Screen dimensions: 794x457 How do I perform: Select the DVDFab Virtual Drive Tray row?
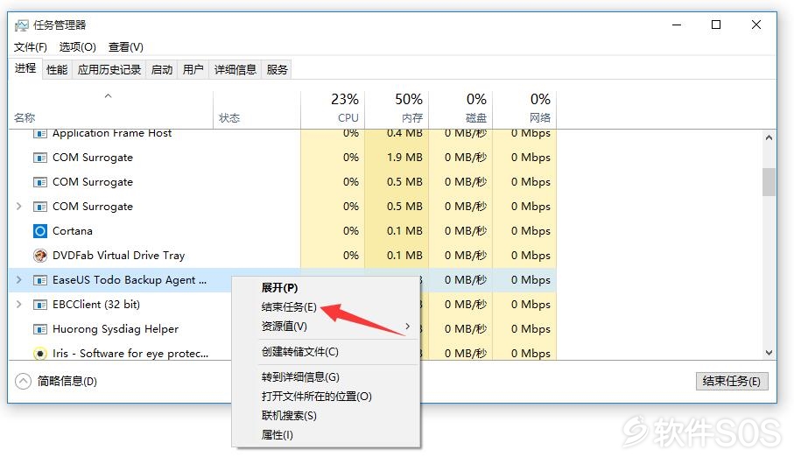click(283, 256)
